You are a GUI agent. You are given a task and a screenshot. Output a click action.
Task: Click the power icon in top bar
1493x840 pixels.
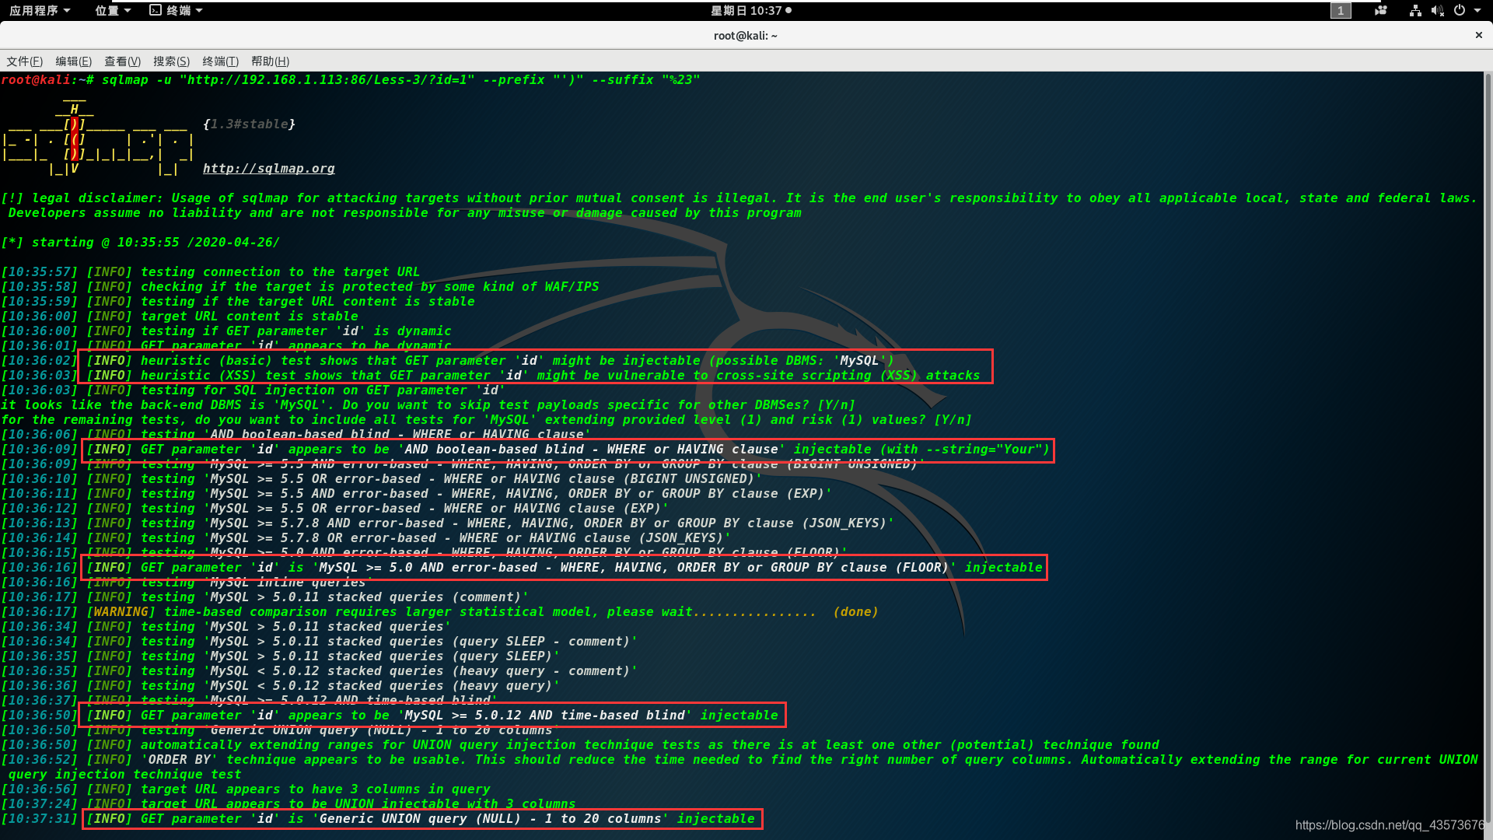click(1460, 10)
